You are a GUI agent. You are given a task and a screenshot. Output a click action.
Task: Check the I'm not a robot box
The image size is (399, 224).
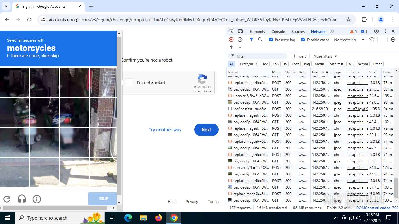click(129, 82)
